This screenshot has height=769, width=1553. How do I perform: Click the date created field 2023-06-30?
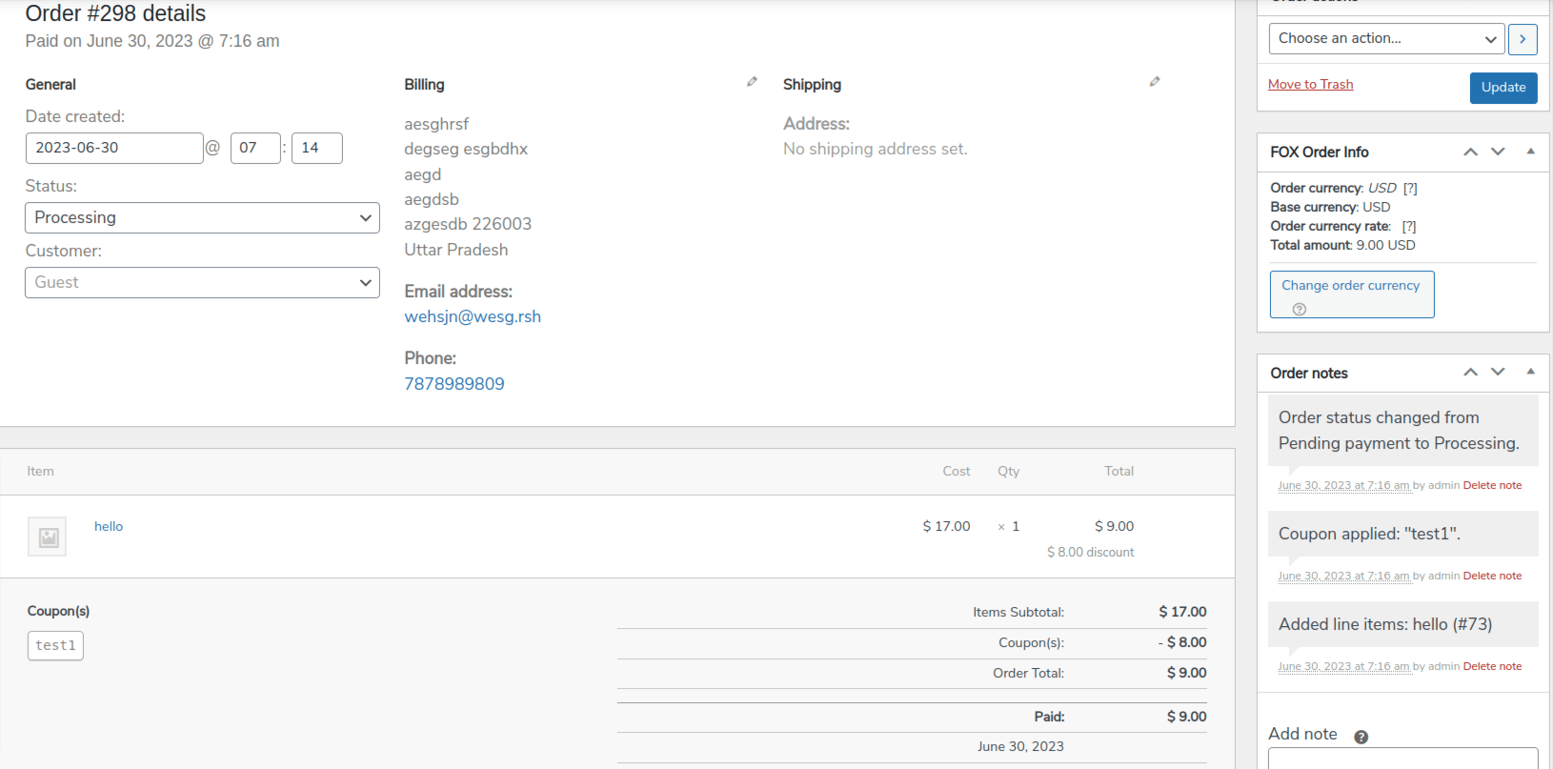114,148
